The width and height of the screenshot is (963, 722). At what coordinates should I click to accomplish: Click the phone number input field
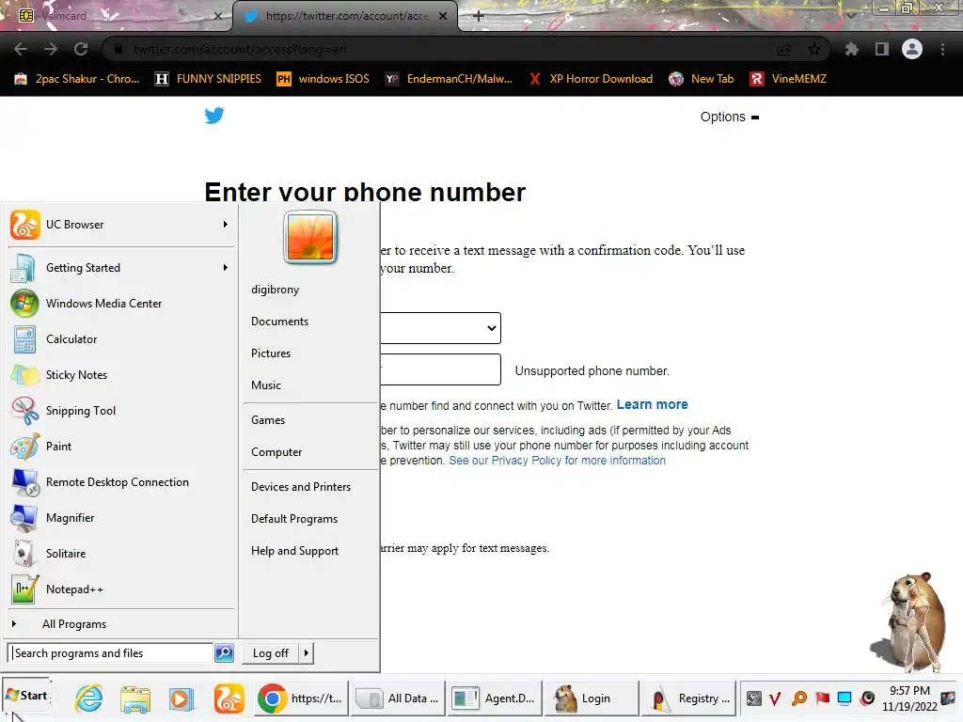[x=440, y=369]
